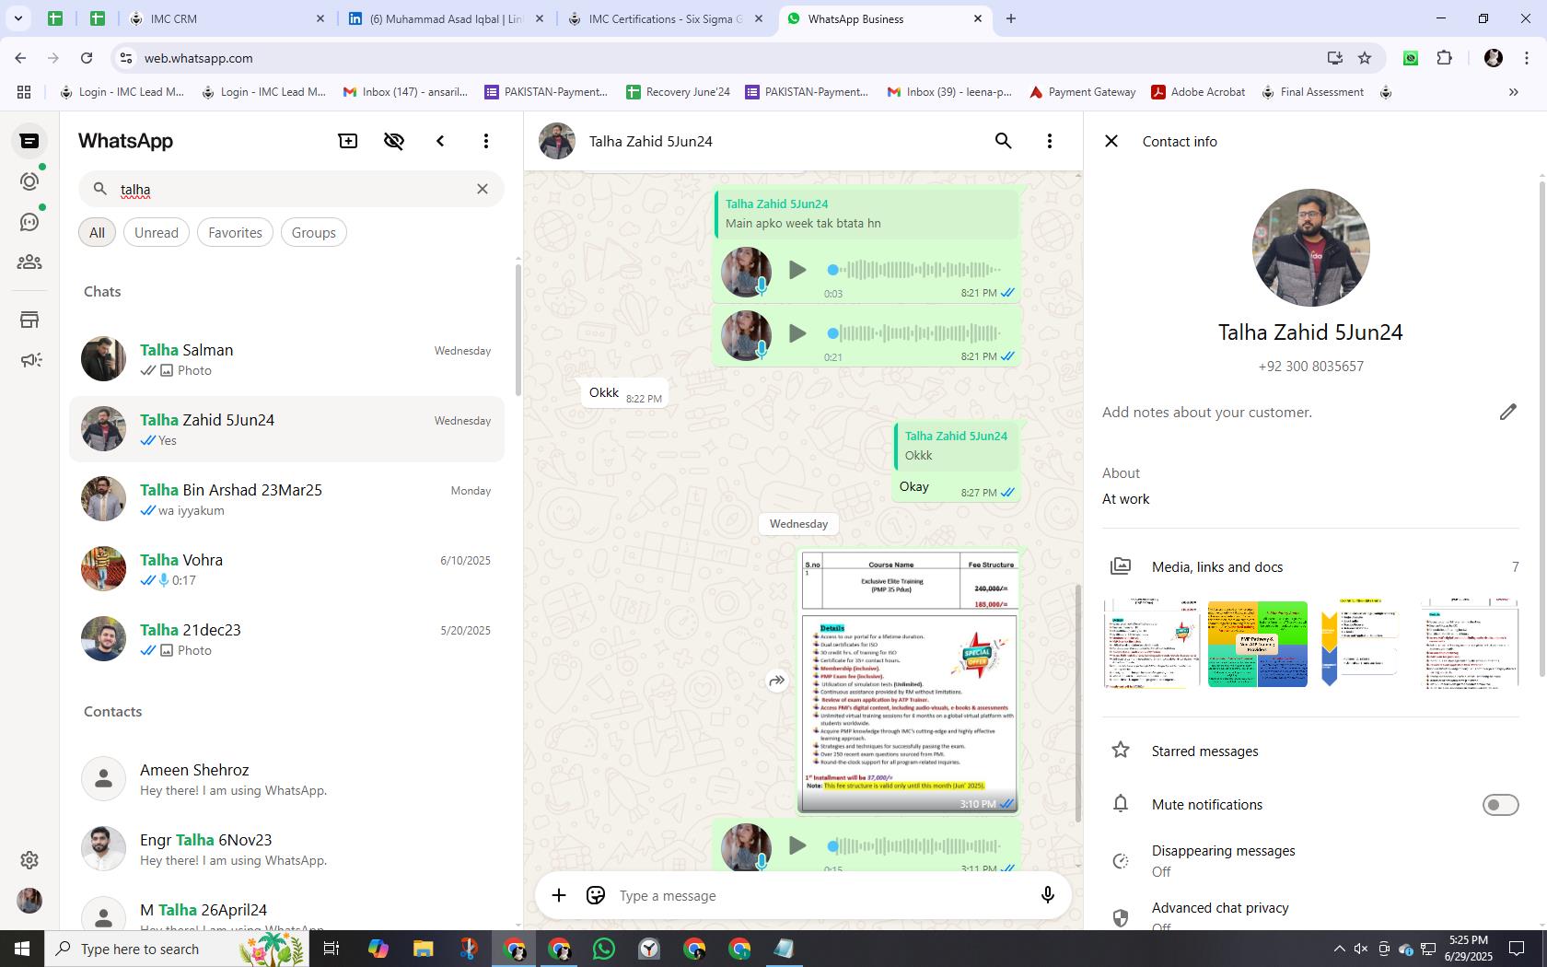The width and height of the screenshot is (1547, 967).
Task: Open the Extensions puzzle icon
Action: point(1444,58)
